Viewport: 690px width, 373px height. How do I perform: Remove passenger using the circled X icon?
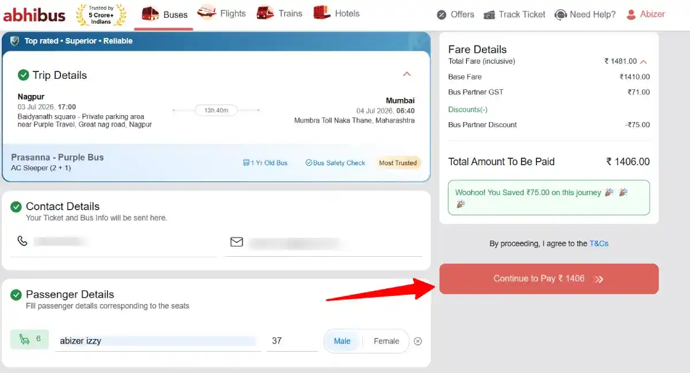click(x=418, y=341)
